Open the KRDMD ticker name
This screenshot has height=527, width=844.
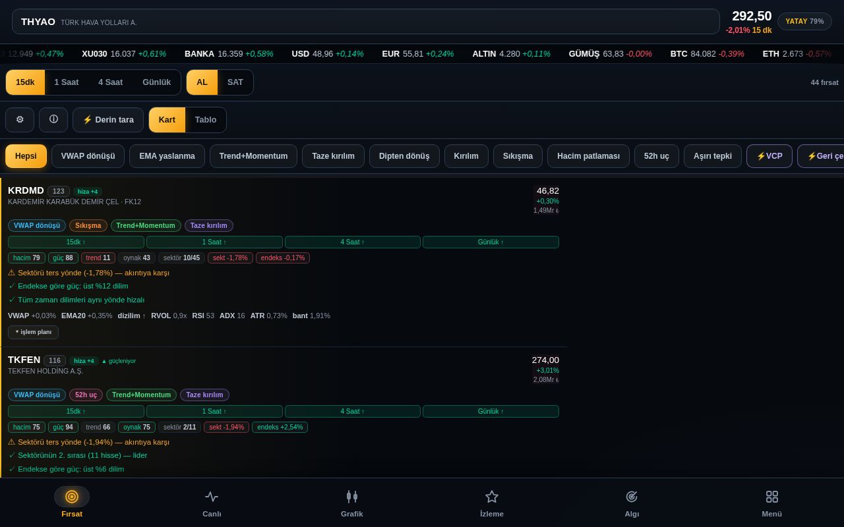coord(26,190)
